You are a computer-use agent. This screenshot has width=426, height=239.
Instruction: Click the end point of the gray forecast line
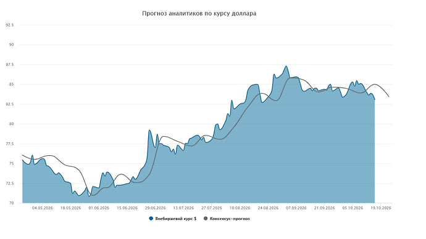389,97
